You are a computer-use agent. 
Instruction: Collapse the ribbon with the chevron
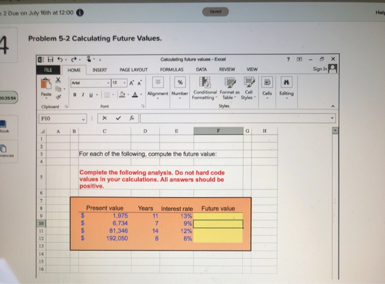tap(333, 106)
